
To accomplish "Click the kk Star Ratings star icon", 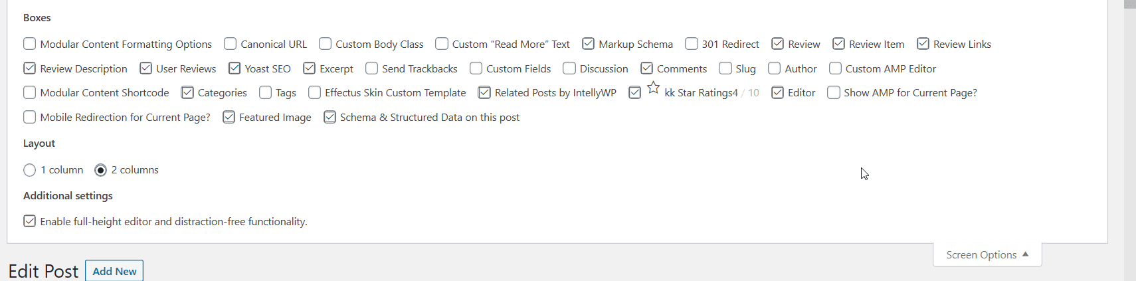I will tap(654, 88).
